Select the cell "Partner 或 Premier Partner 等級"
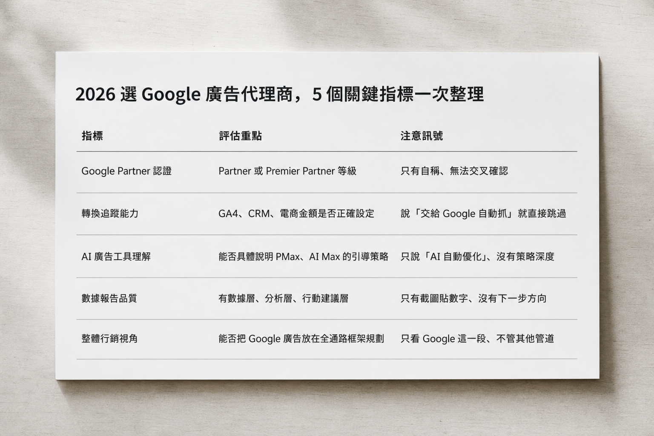The width and height of the screenshot is (654, 436). [287, 171]
